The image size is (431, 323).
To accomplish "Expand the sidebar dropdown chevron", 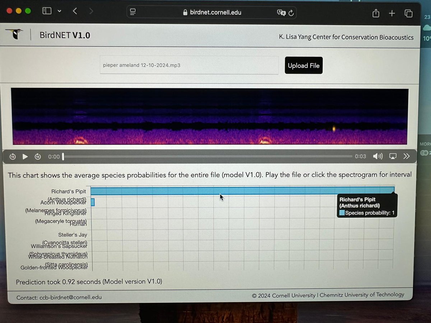I will pyautogui.click(x=59, y=11).
